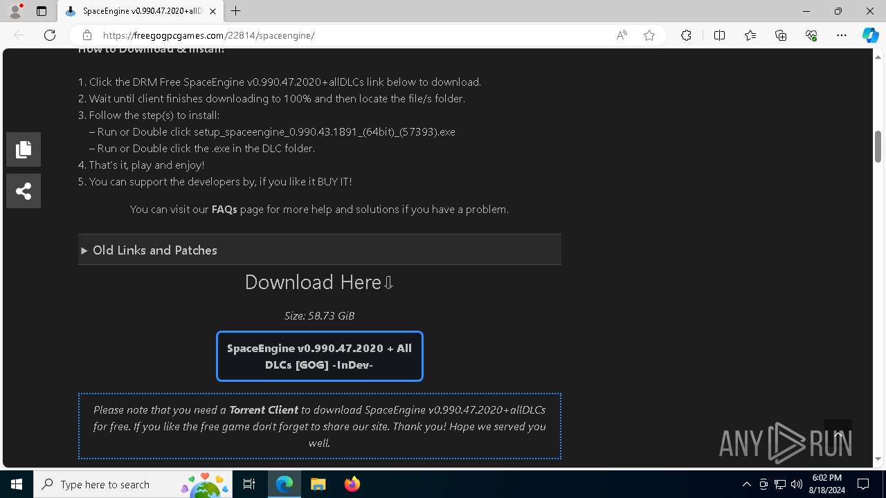Click the Download Here heading
This screenshot has height=498, width=886.
(x=319, y=282)
